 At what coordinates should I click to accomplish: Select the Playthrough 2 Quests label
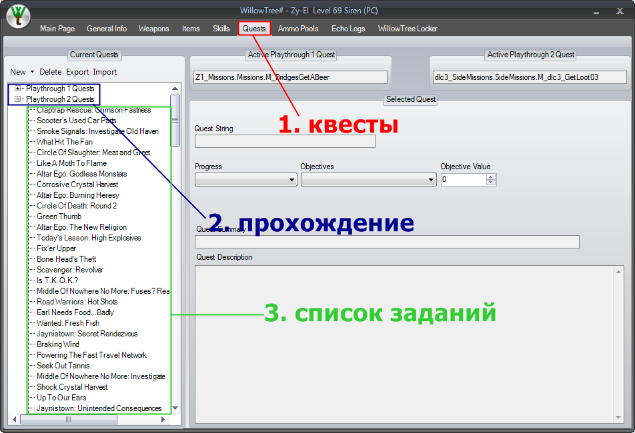(60, 99)
